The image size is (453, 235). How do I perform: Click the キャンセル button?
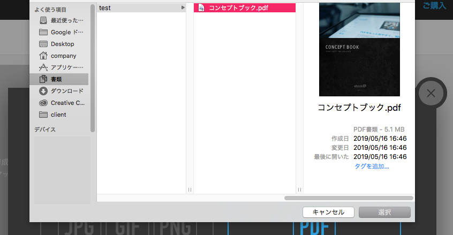coord(328,212)
